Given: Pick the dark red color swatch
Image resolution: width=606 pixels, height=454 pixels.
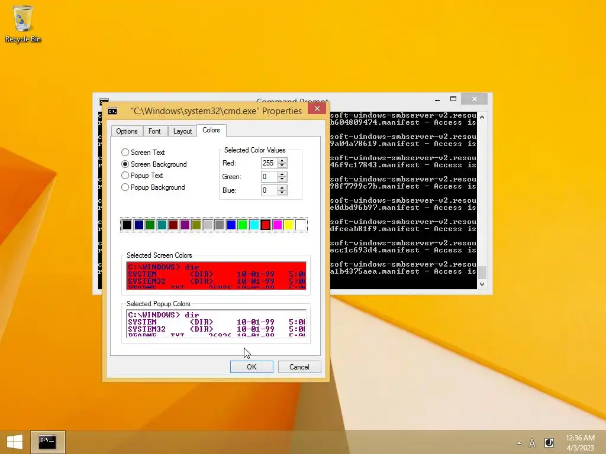Looking at the screenshot, I should click(173, 225).
